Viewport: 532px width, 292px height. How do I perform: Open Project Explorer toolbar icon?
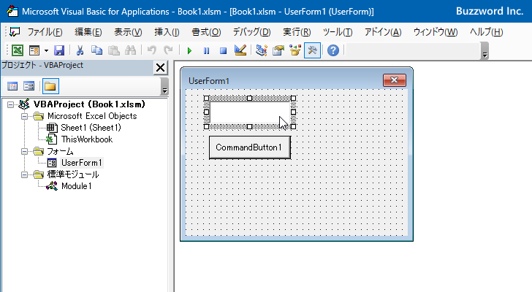[x=262, y=50]
